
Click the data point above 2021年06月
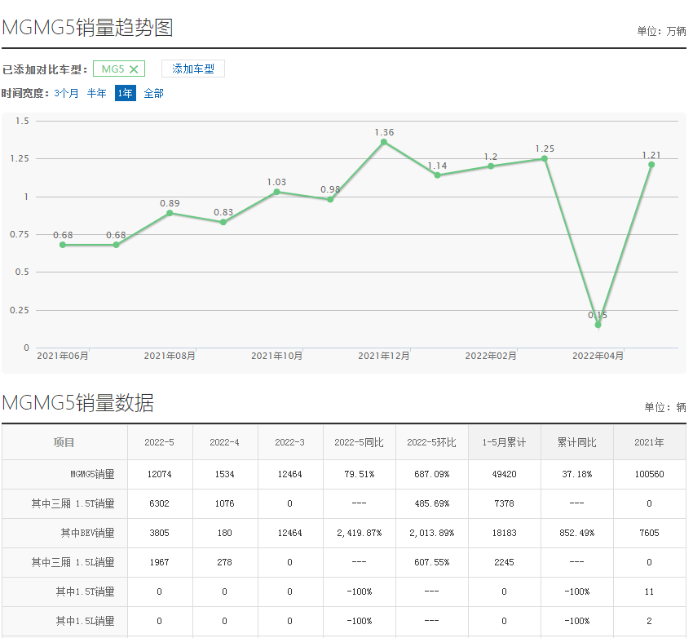pos(63,245)
